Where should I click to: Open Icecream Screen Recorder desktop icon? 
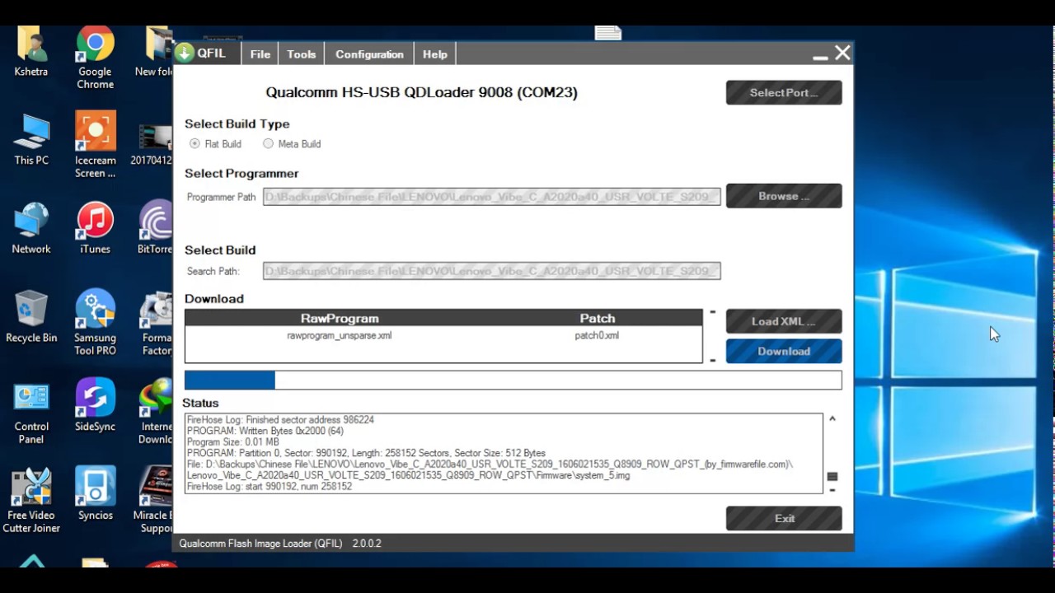(95, 146)
